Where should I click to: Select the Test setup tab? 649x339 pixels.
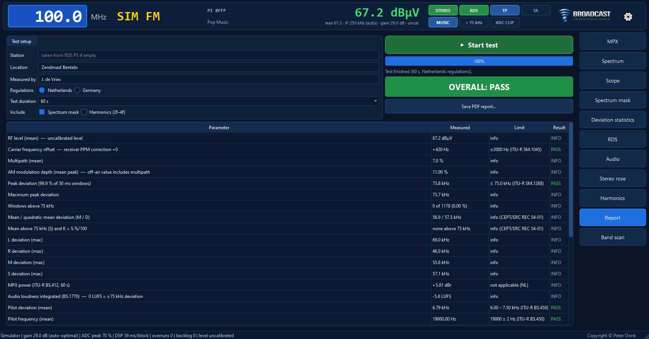(x=21, y=41)
